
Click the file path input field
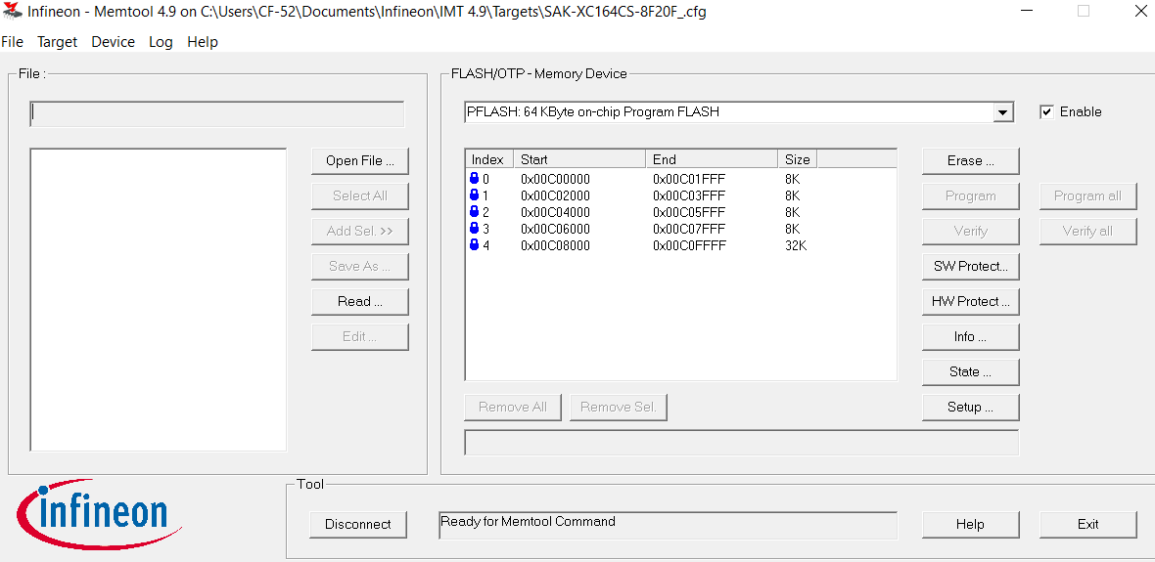click(216, 114)
